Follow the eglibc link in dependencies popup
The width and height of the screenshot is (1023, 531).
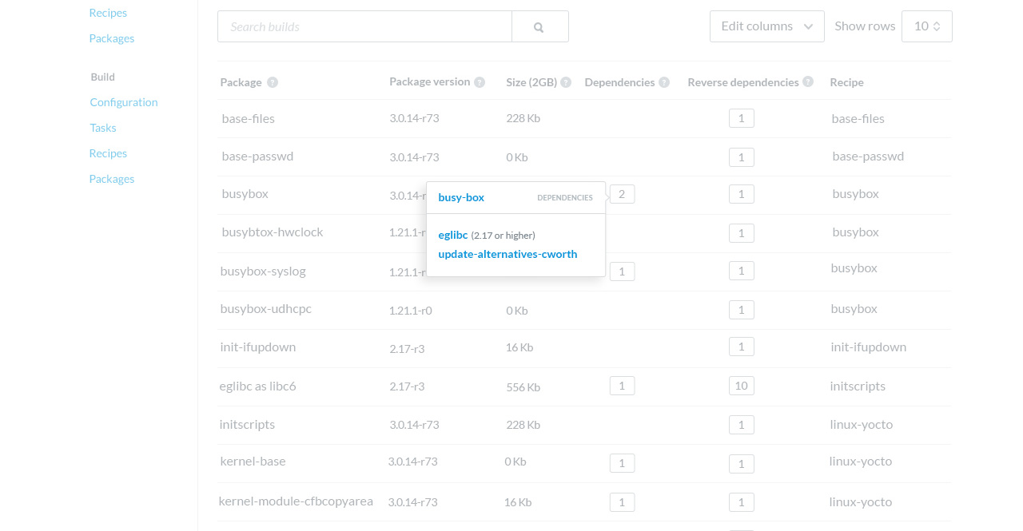453,235
